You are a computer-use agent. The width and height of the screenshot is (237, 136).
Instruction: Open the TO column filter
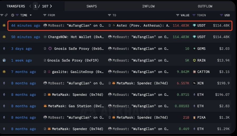point(110,15)
